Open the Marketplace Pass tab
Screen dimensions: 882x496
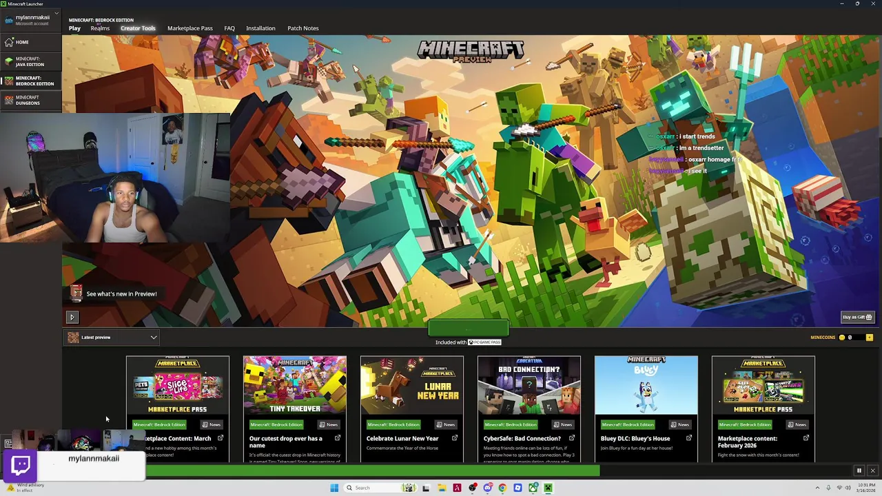point(189,28)
